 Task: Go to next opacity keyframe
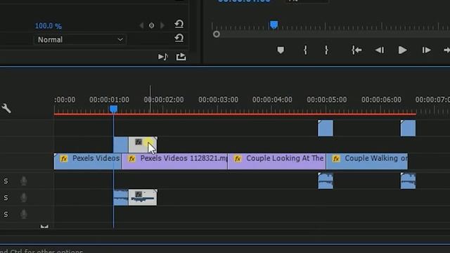coord(162,25)
